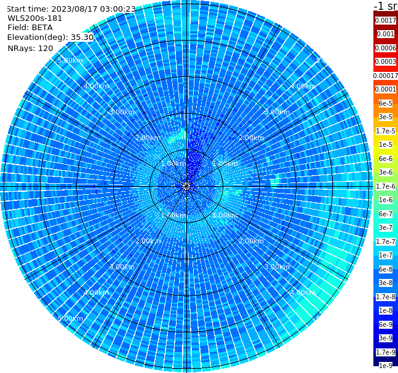
Task: Select the southwest 2.00km range label
Action: pos(148,241)
